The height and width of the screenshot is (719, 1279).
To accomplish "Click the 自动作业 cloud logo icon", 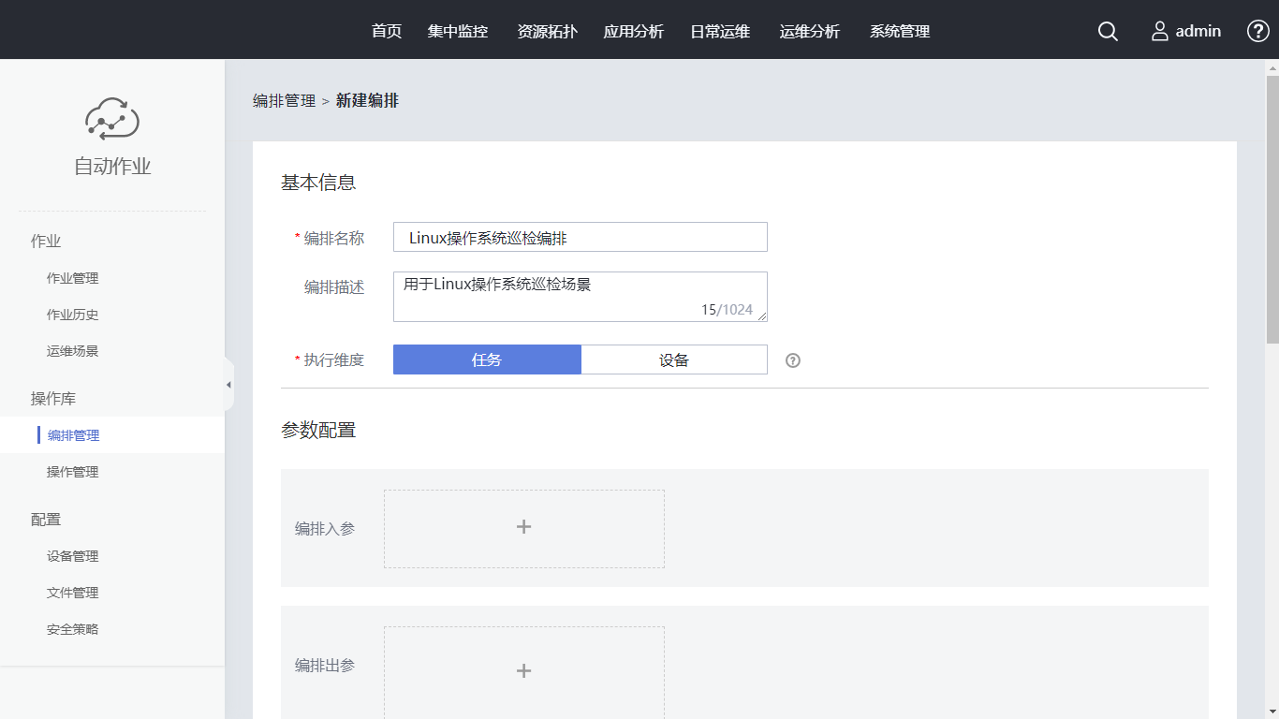I will tap(112, 119).
